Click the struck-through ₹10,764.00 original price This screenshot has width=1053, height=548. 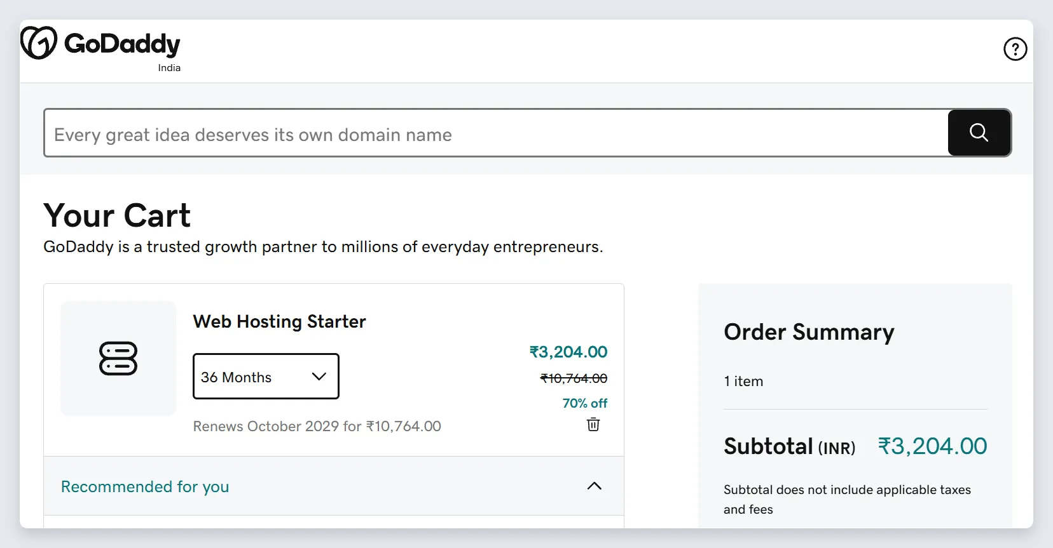point(574,378)
